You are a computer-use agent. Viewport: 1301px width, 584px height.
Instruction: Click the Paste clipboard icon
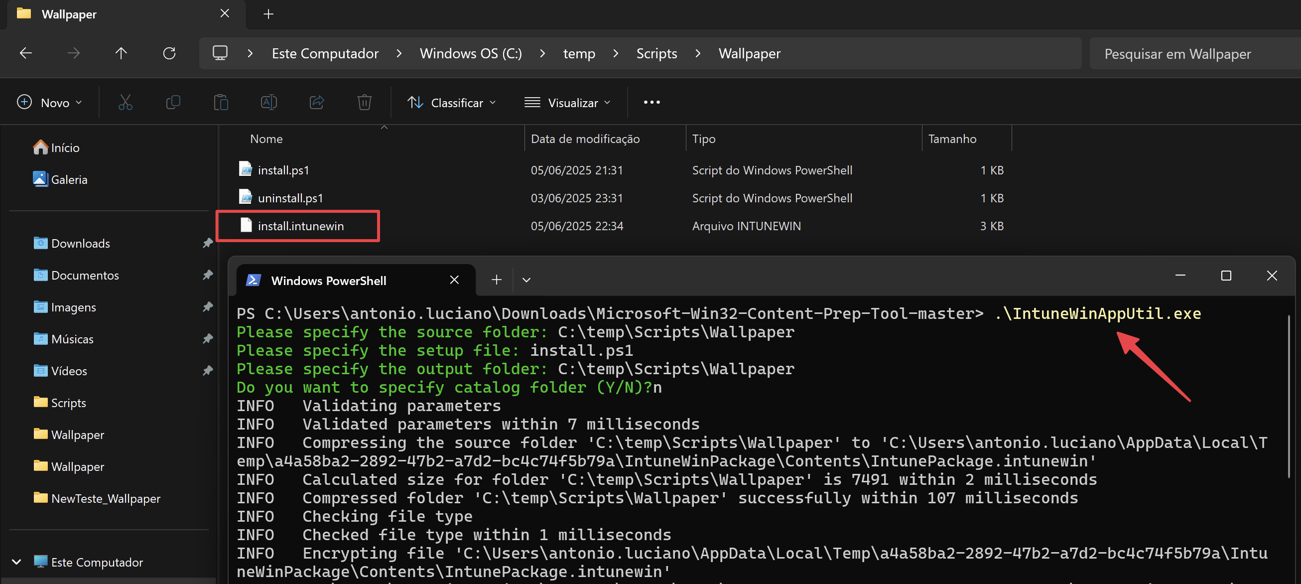click(221, 103)
